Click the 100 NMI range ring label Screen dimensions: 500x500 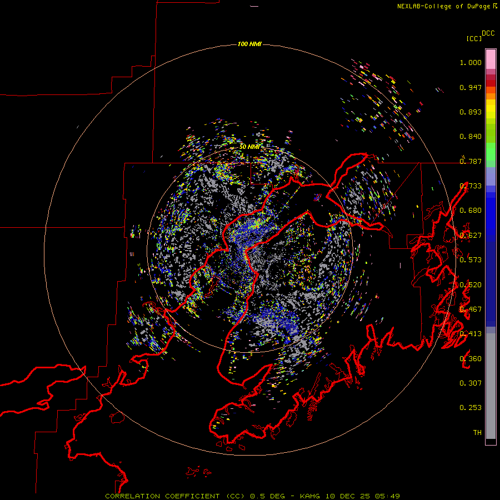coord(249,44)
